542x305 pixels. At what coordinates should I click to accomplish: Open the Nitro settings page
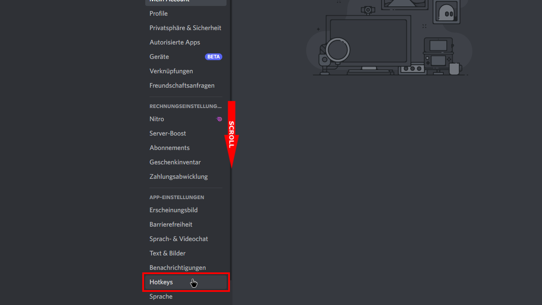pos(185,119)
